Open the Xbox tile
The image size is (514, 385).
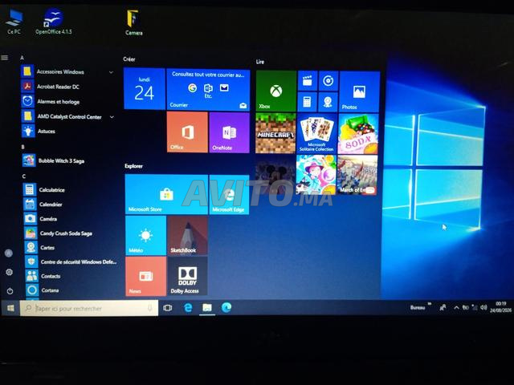(x=275, y=91)
